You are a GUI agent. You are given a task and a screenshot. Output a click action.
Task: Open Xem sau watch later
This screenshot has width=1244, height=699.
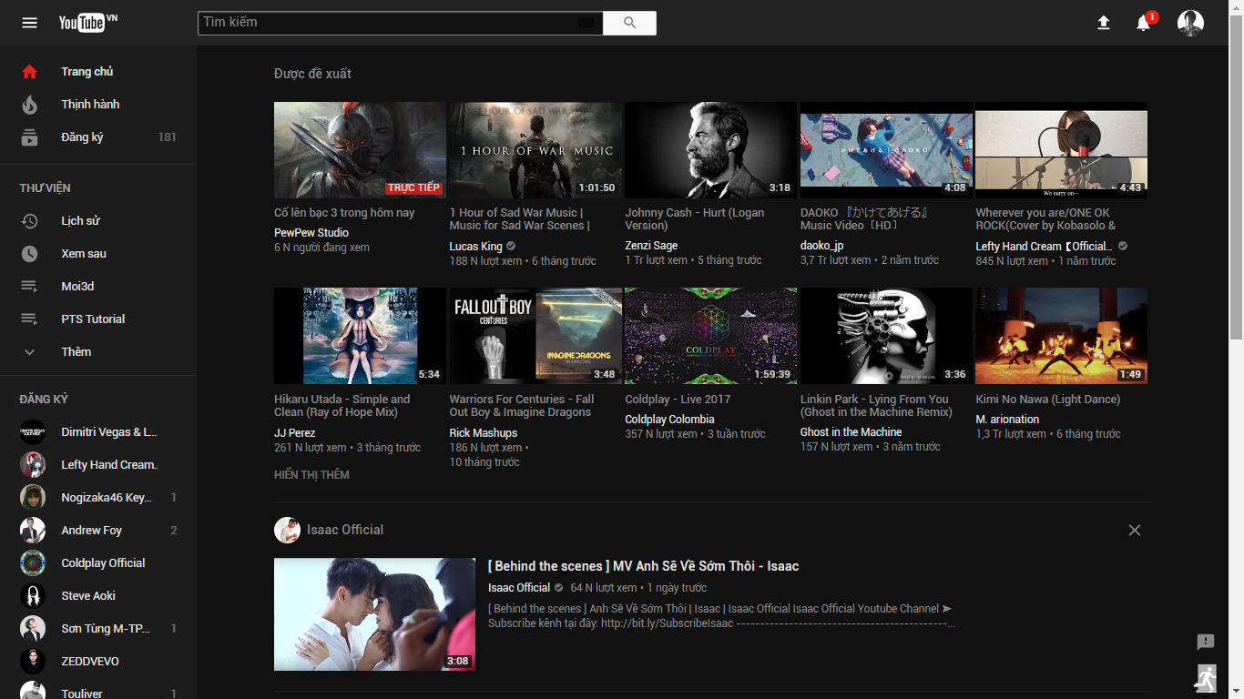98,254
